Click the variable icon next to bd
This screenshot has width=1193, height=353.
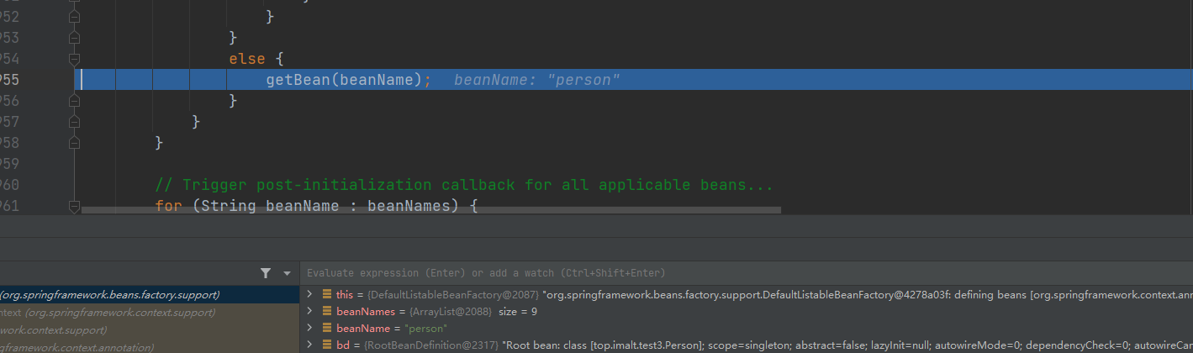click(326, 345)
